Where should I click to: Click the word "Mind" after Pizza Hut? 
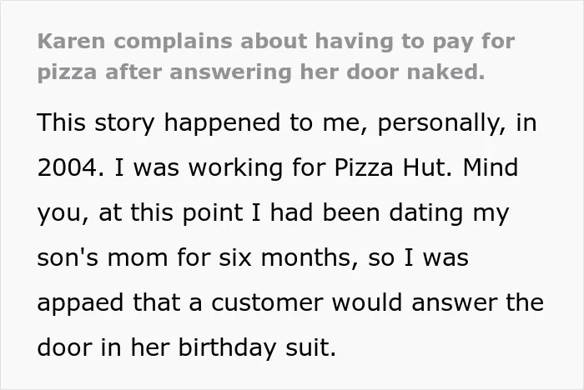[x=491, y=167]
